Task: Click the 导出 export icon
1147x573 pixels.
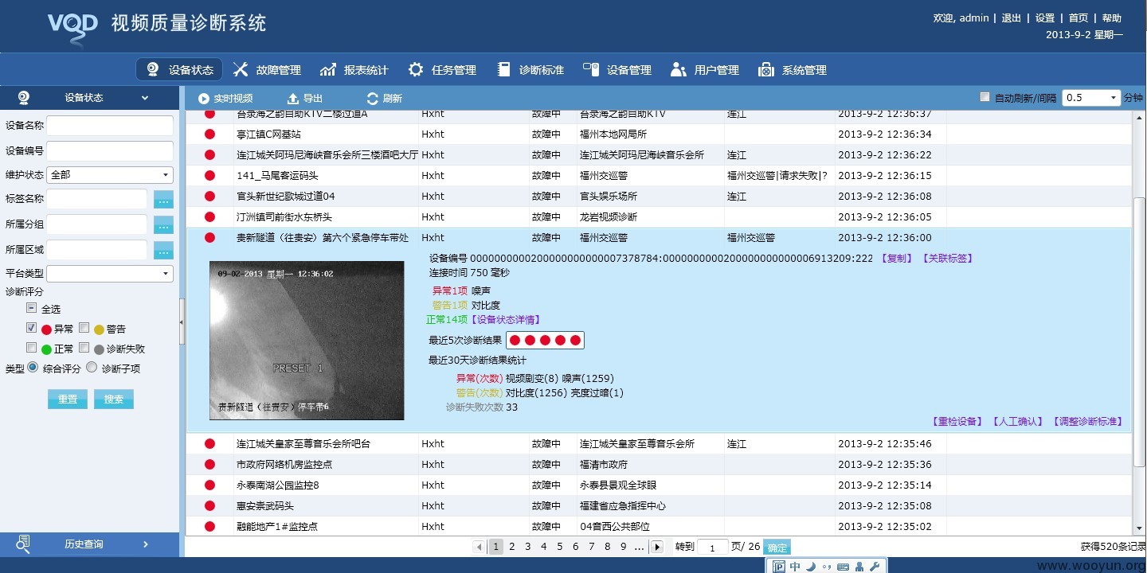Action: click(292, 99)
